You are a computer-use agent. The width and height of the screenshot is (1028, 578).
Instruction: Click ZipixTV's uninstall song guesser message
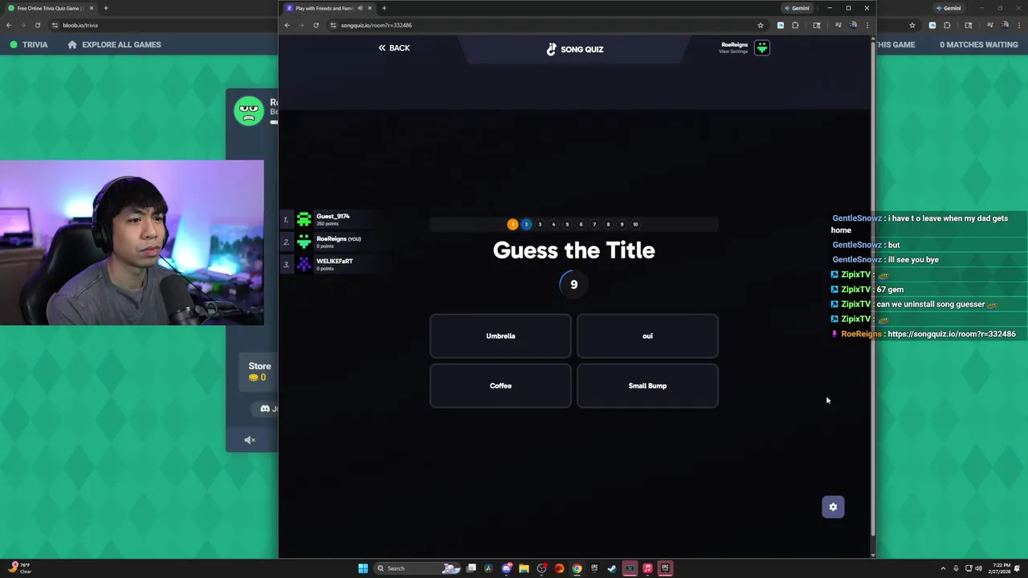[x=936, y=304]
